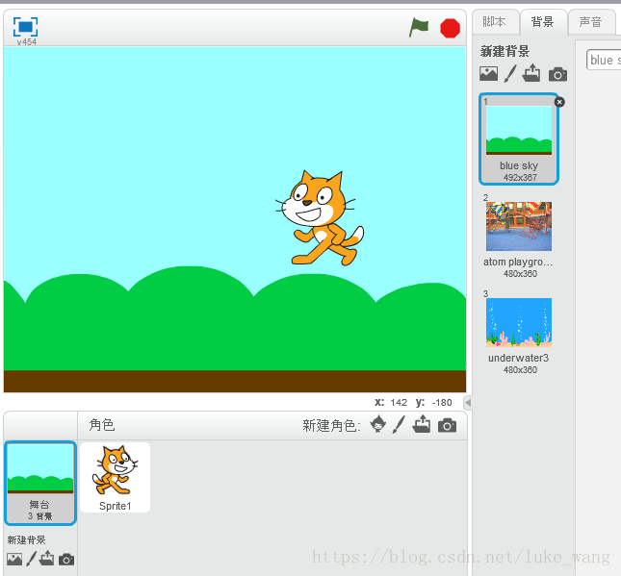Stop the project with the red stop sign

point(450,29)
